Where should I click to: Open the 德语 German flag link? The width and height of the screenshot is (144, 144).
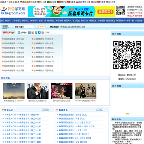23,2
